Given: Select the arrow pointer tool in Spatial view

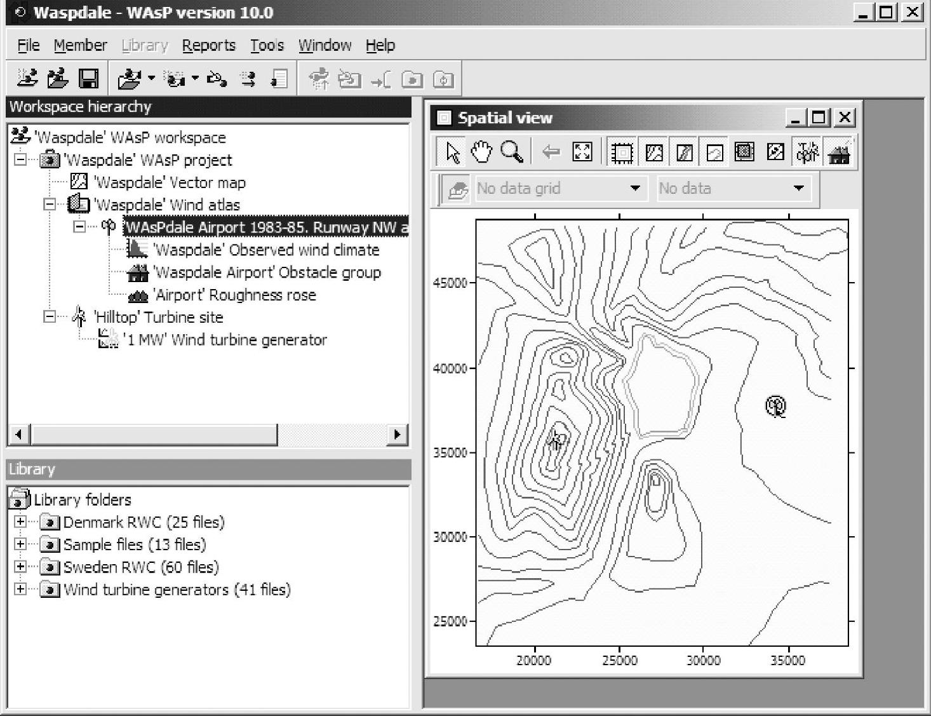Looking at the screenshot, I should (x=452, y=152).
